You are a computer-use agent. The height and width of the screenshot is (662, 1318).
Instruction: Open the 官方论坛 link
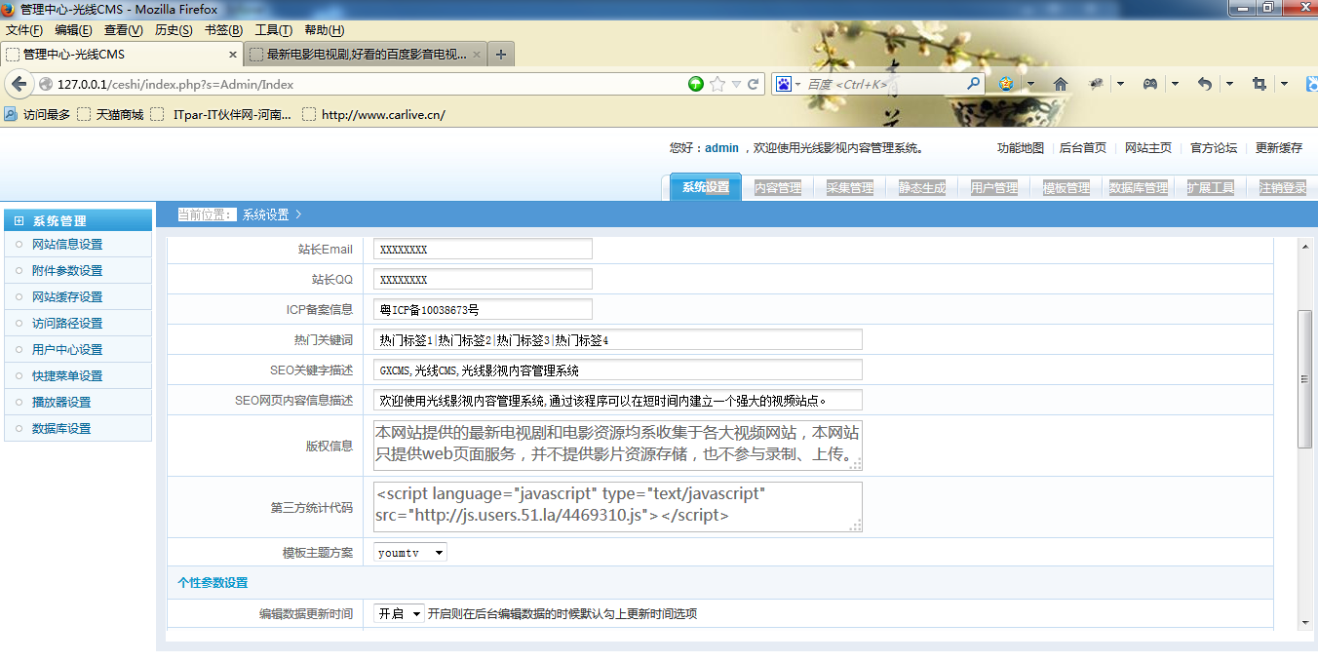point(1214,148)
